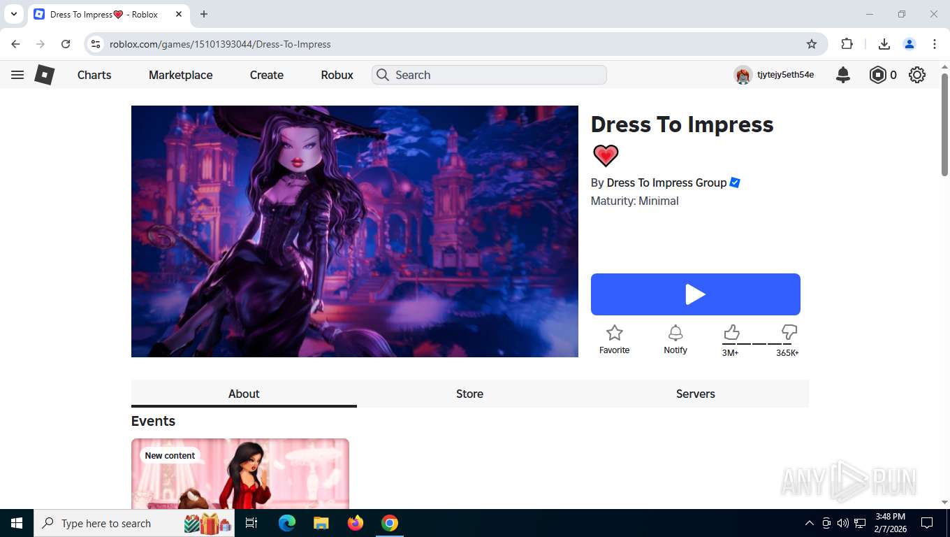The width and height of the screenshot is (950, 537).
Task: View site information icon in address bar
Action: [96, 44]
